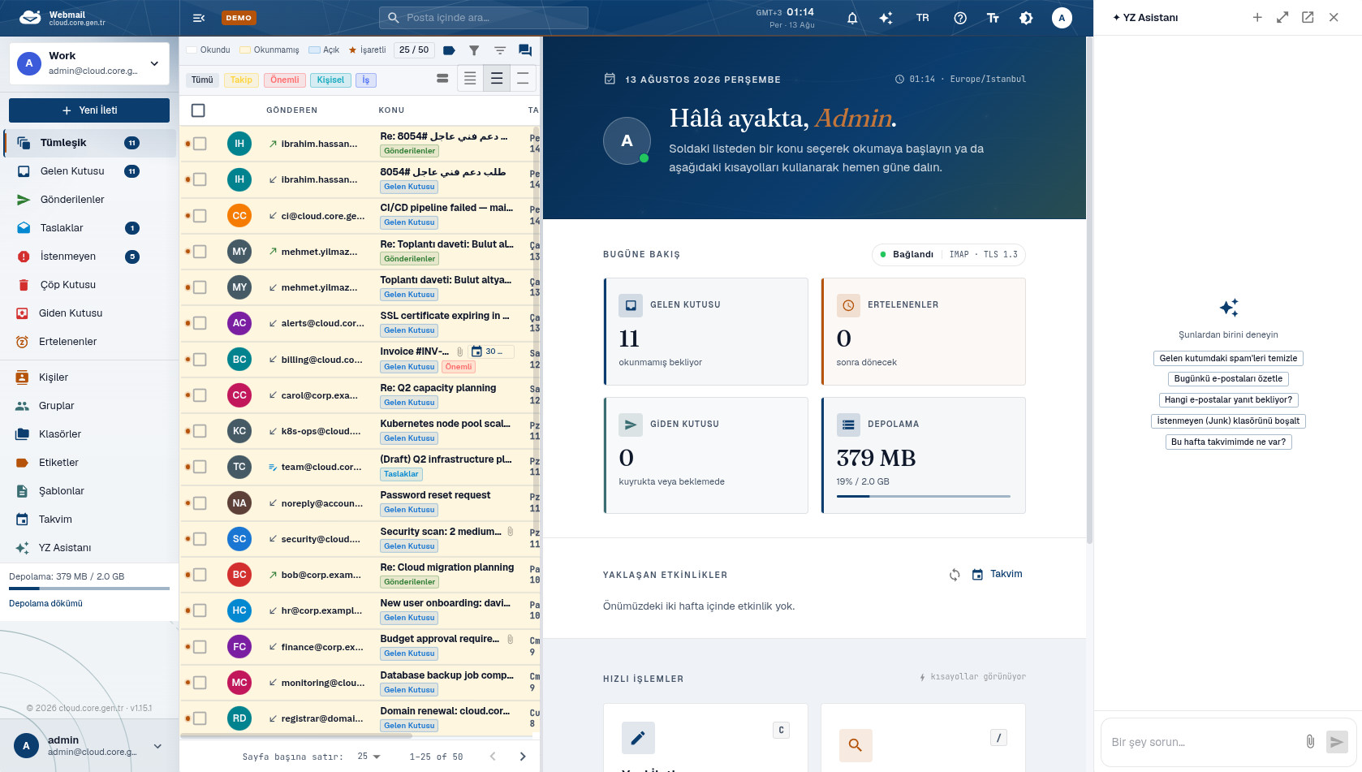
Task: Open Depolama dökümü link
Action: coord(45,604)
